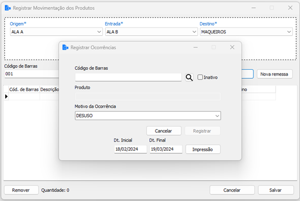Open the Origem dropdown showing ALA A

(56, 32)
